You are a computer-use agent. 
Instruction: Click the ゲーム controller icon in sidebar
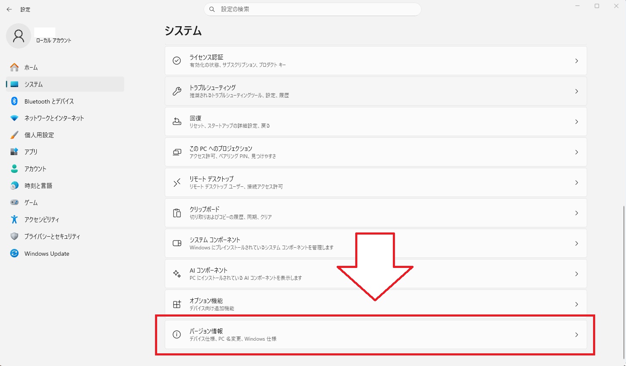(x=14, y=202)
